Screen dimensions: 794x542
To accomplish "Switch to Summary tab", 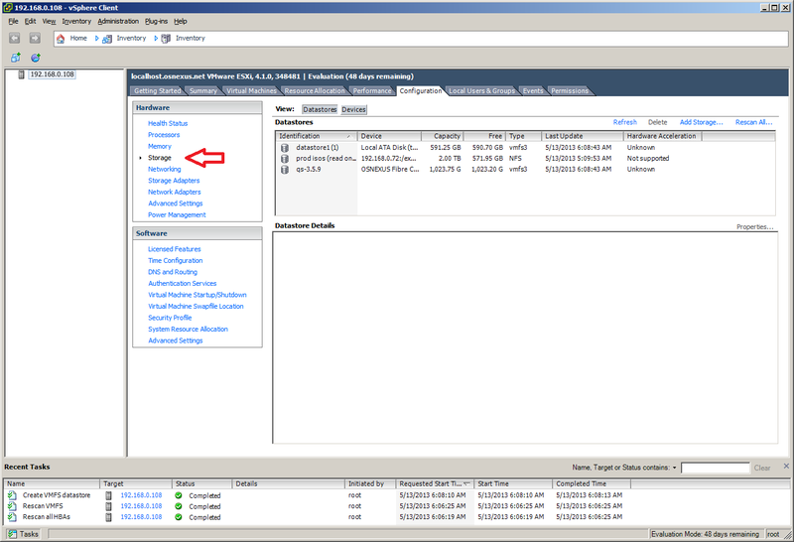I will tap(203, 91).
